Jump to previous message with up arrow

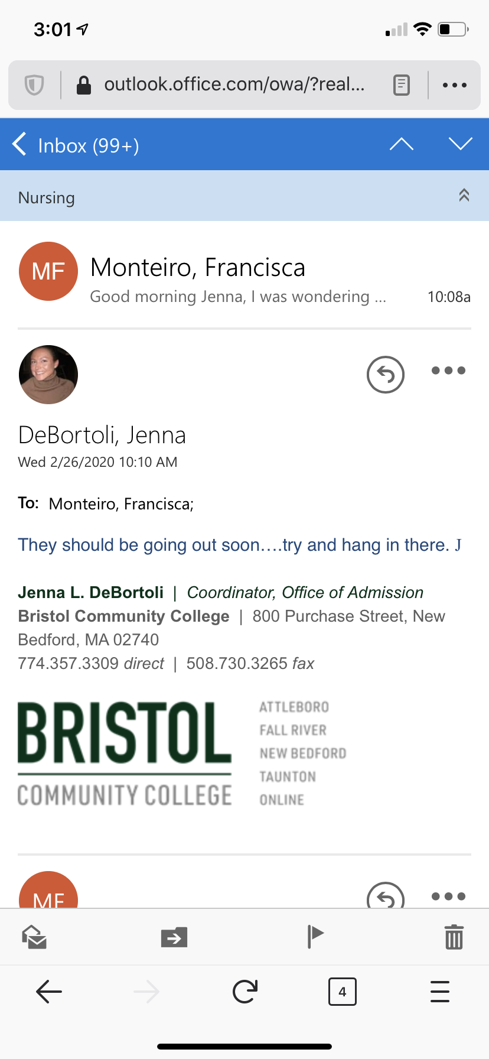point(402,144)
